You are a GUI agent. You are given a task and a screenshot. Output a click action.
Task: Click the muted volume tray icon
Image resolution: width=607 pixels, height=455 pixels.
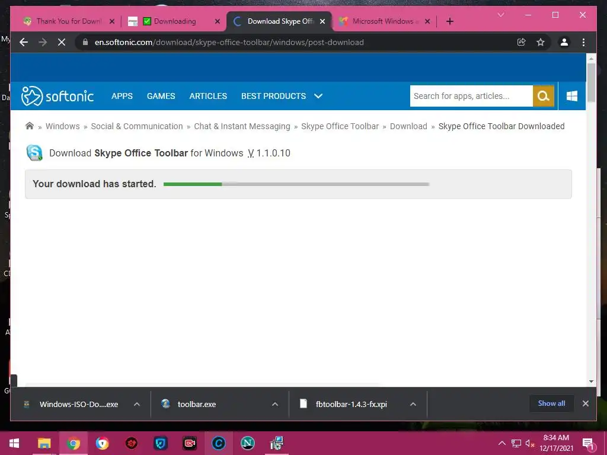click(x=530, y=443)
